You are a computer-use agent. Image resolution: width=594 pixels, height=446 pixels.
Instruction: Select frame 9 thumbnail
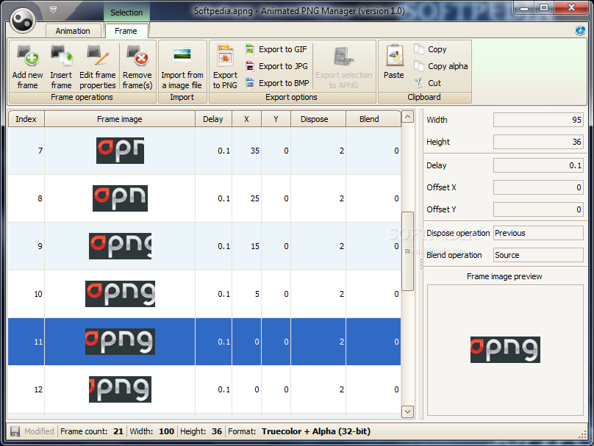coord(120,246)
